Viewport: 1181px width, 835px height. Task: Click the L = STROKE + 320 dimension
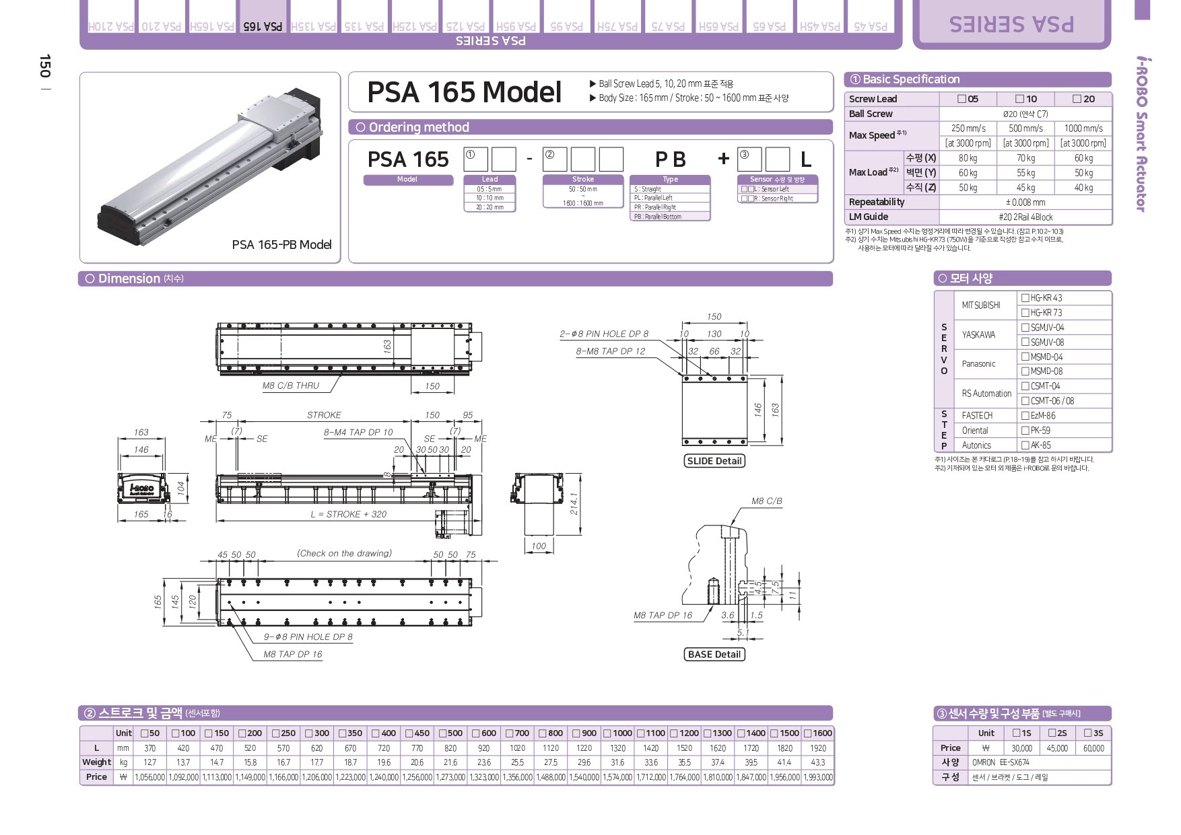348,514
